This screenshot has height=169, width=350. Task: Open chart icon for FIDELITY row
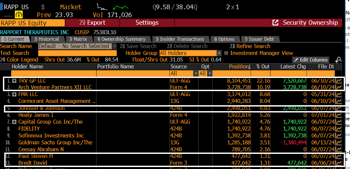pyautogui.click(x=338, y=129)
